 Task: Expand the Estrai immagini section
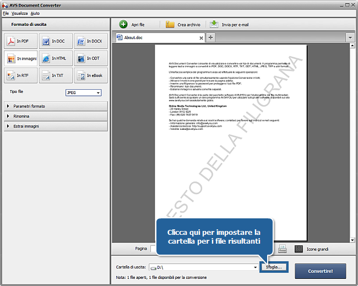pyautogui.click(x=56, y=127)
